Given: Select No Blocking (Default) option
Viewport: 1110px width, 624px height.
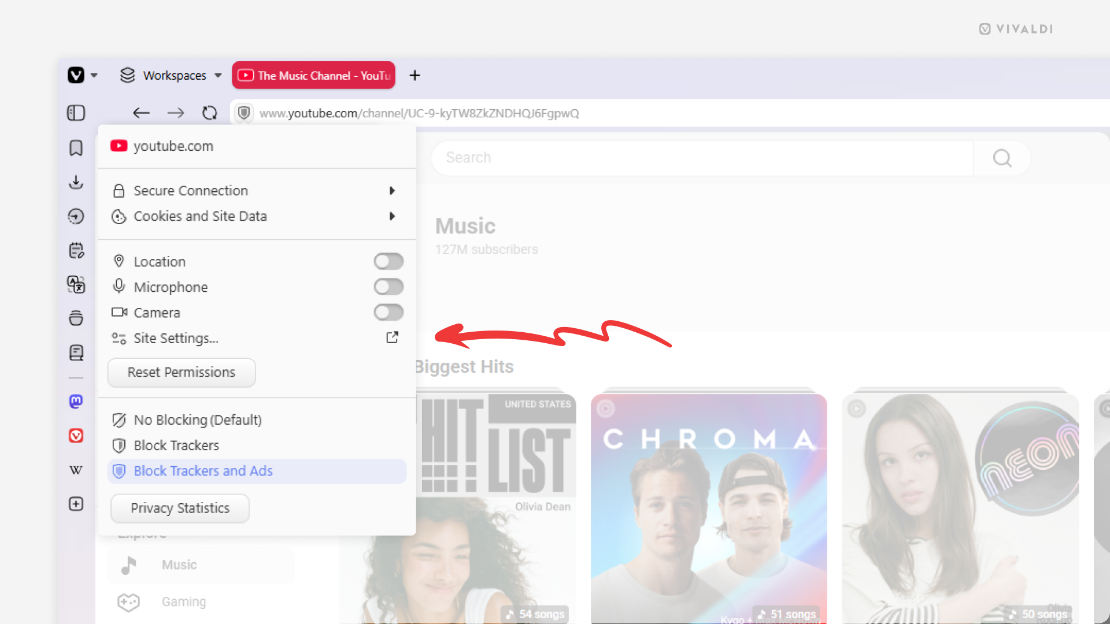Looking at the screenshot, I should pyautogui.click(x=257, y=420).
